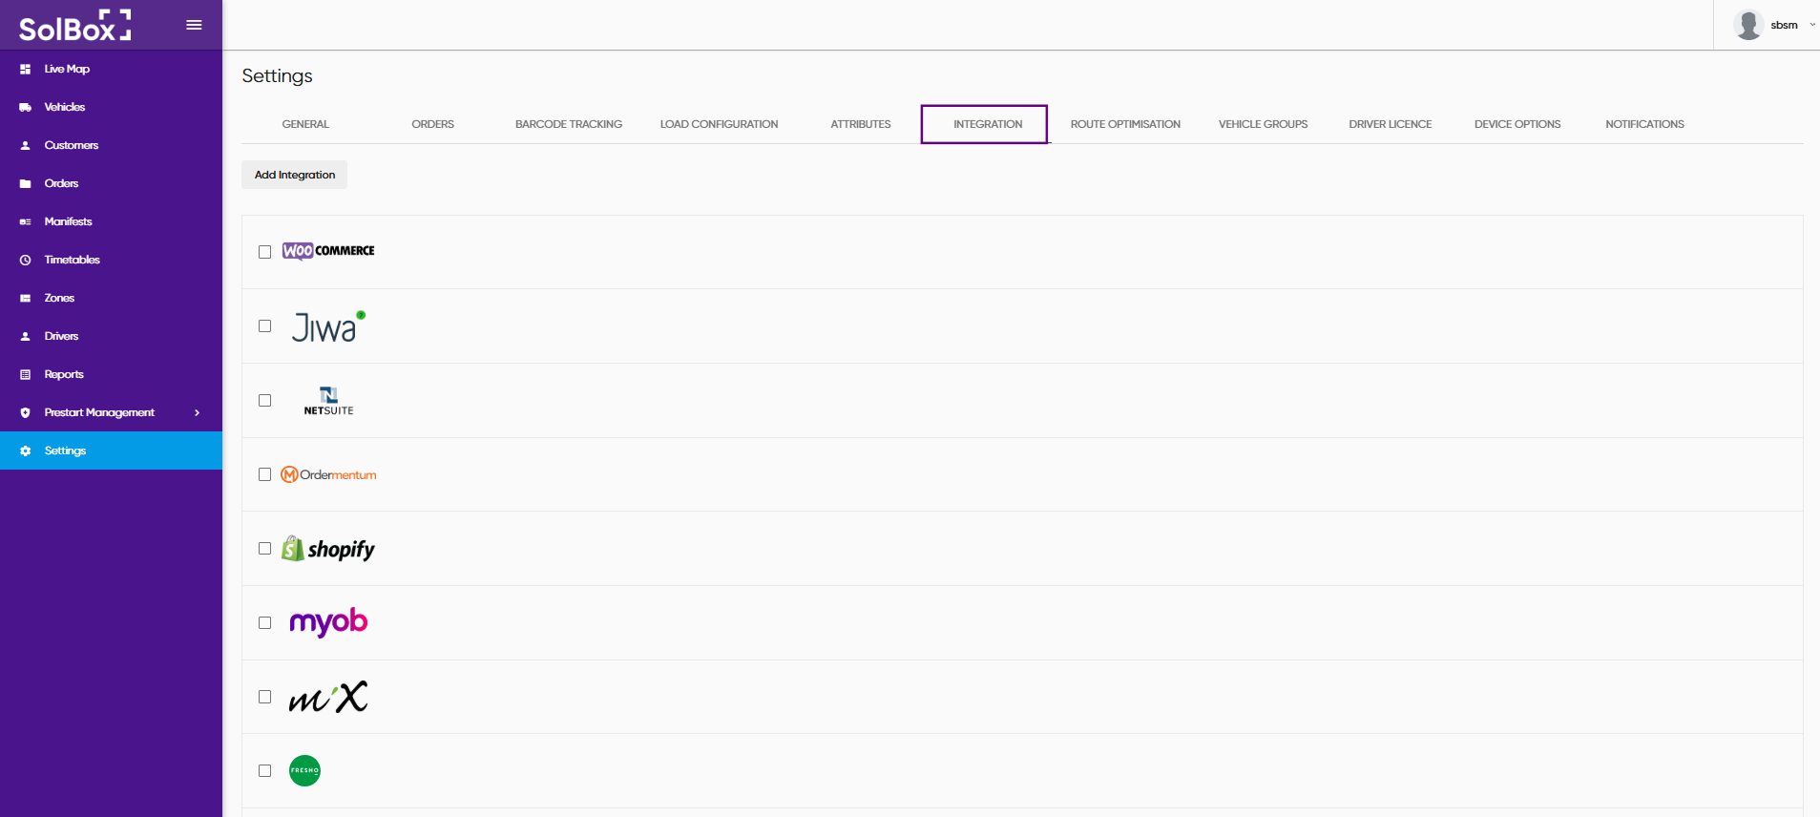Screen dimensions: 1820x817
Task: Click the Customers person icon
Action: tap(25, 145)
